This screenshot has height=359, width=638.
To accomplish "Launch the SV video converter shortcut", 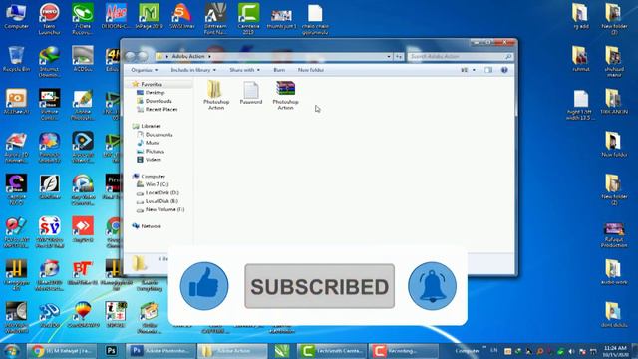I will pos(50,232).
